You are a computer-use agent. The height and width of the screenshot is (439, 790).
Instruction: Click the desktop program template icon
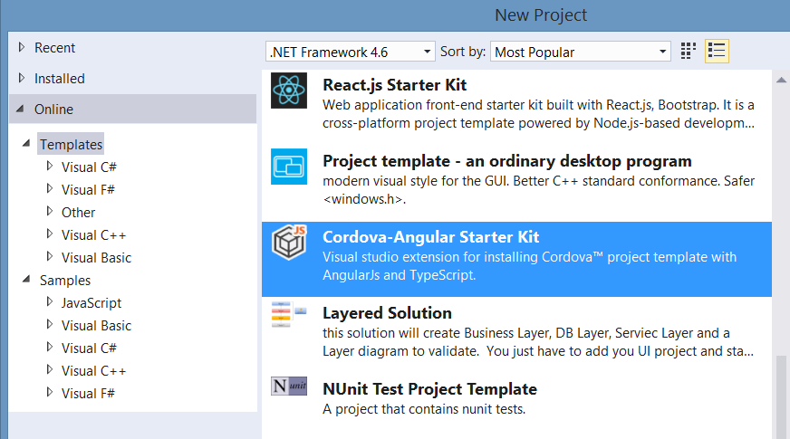click(x=290, y=167)
